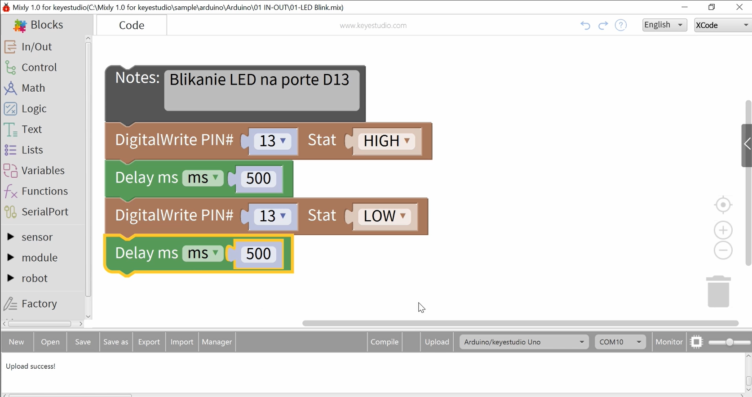Image resolution: width=752 pixels, height=397 pixels.
Task: Zoom in with the plus icon
Action: coord(723,230)
